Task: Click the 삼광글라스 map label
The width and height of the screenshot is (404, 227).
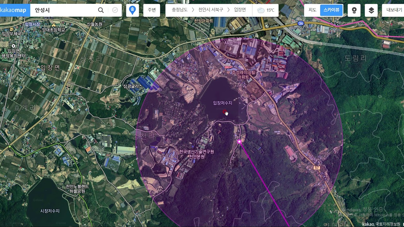Action: 133,86
